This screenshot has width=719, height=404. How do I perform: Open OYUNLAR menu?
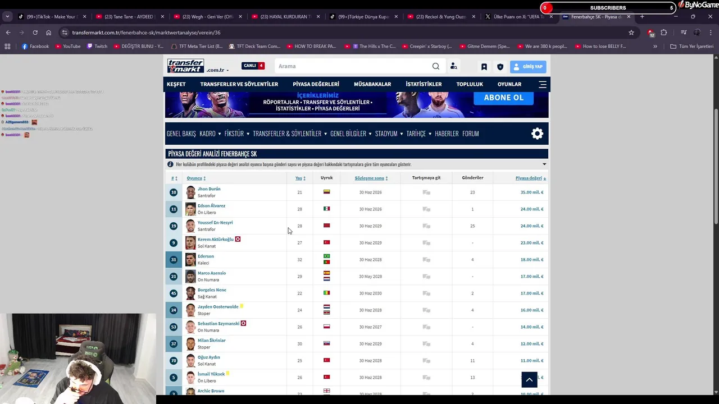509,84
